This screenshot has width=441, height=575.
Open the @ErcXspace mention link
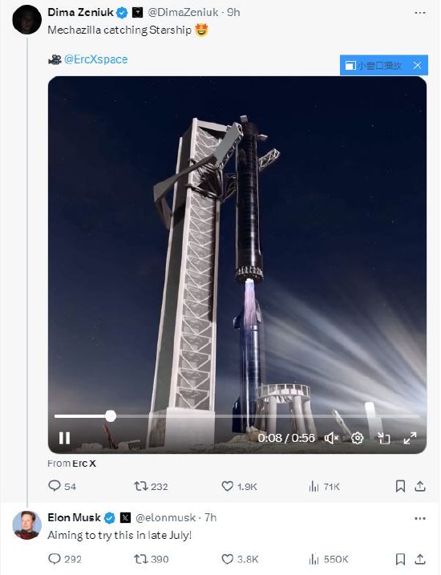pos(95,59)
